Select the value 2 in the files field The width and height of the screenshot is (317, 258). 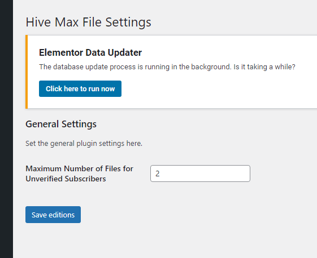coord(158,174)
